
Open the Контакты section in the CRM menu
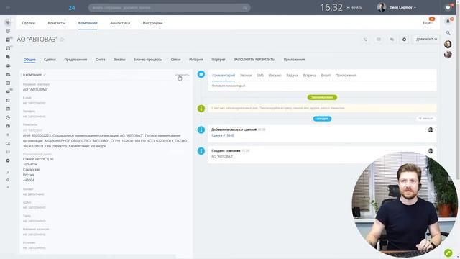tap(57, 23)
